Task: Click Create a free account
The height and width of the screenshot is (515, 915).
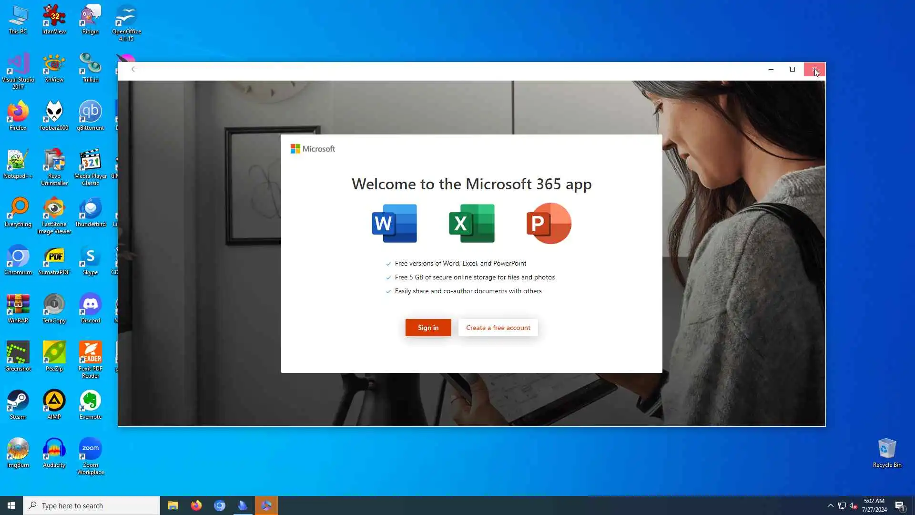Action: pos(498,328)
